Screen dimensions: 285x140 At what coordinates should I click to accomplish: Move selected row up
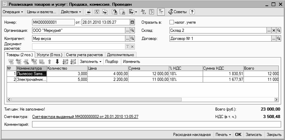coord(50,62)
